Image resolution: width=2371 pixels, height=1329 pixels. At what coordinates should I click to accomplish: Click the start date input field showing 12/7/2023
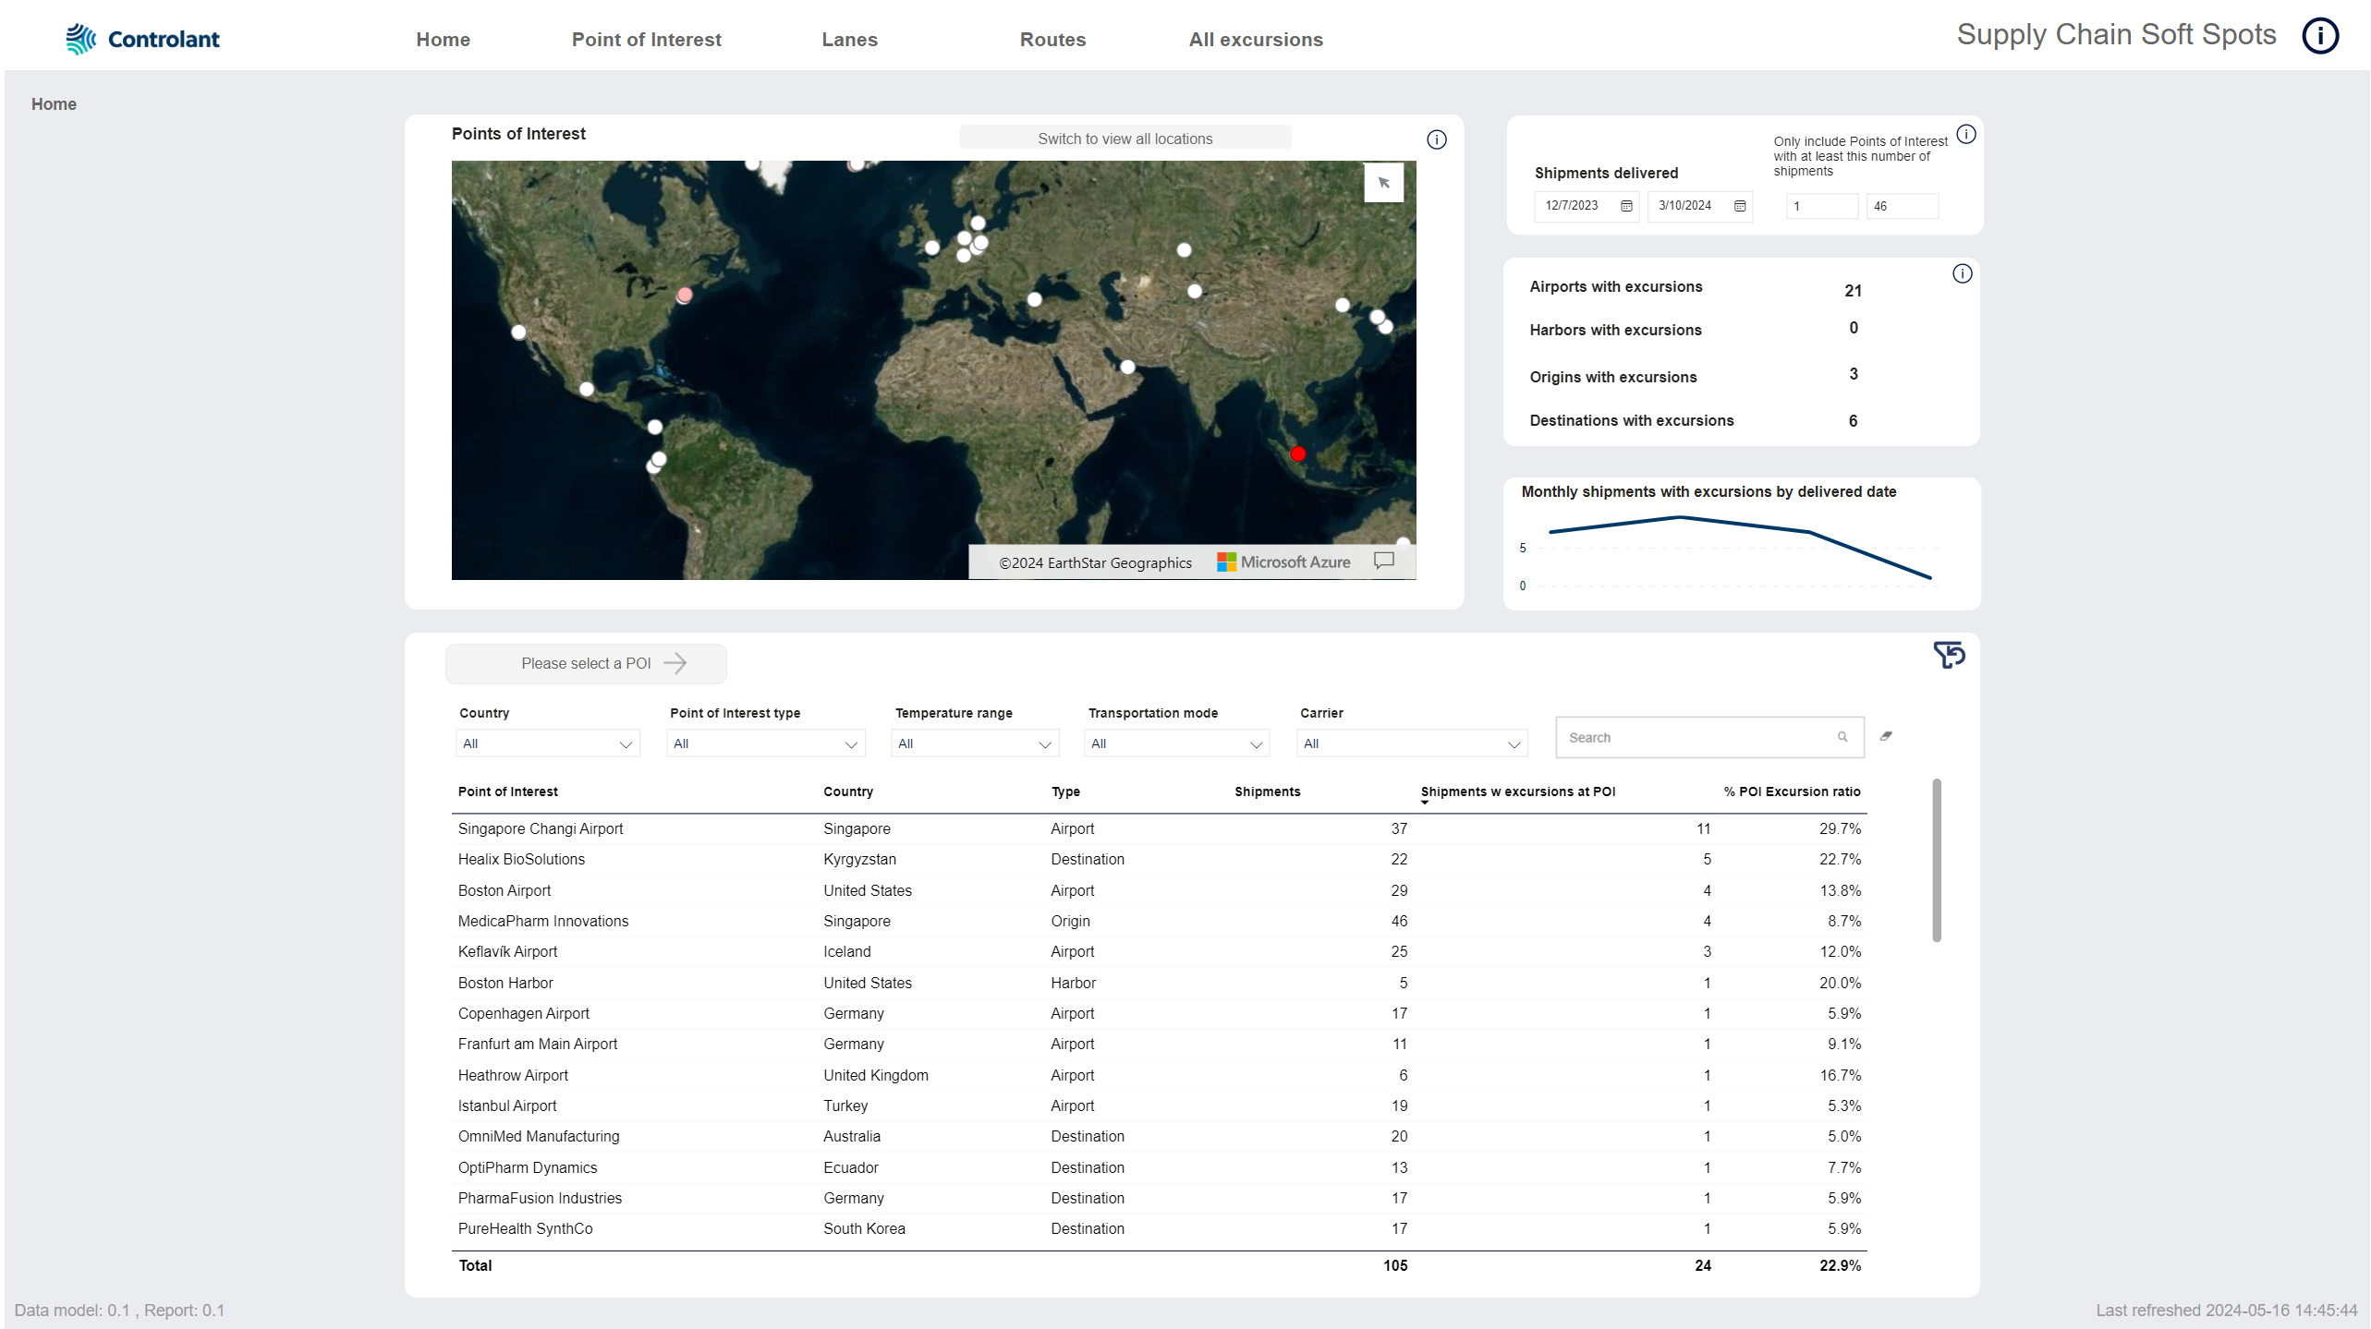tap(1578, 205)
